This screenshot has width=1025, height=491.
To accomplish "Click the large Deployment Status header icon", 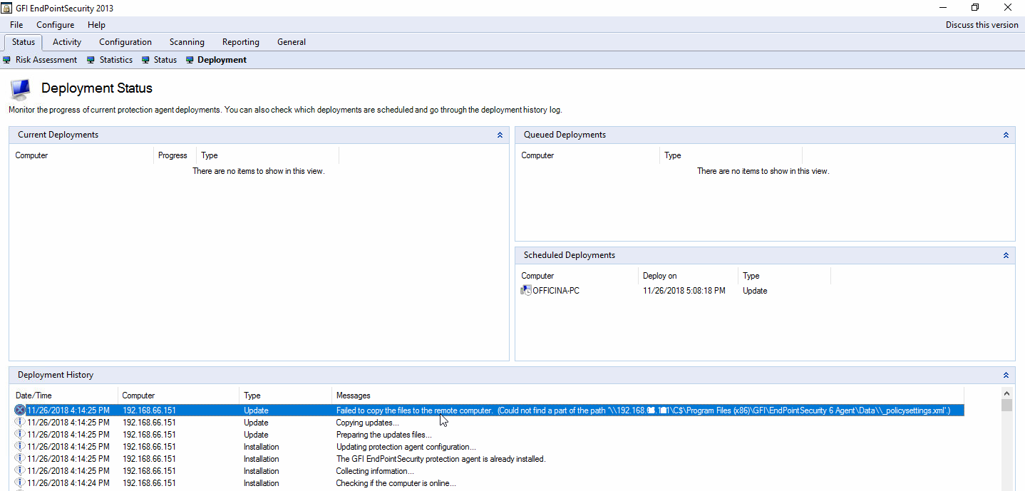I will tap(21, 90).
